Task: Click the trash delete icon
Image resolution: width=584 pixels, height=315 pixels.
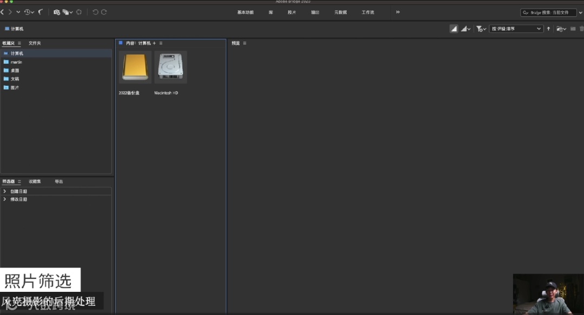Action: 581,29
